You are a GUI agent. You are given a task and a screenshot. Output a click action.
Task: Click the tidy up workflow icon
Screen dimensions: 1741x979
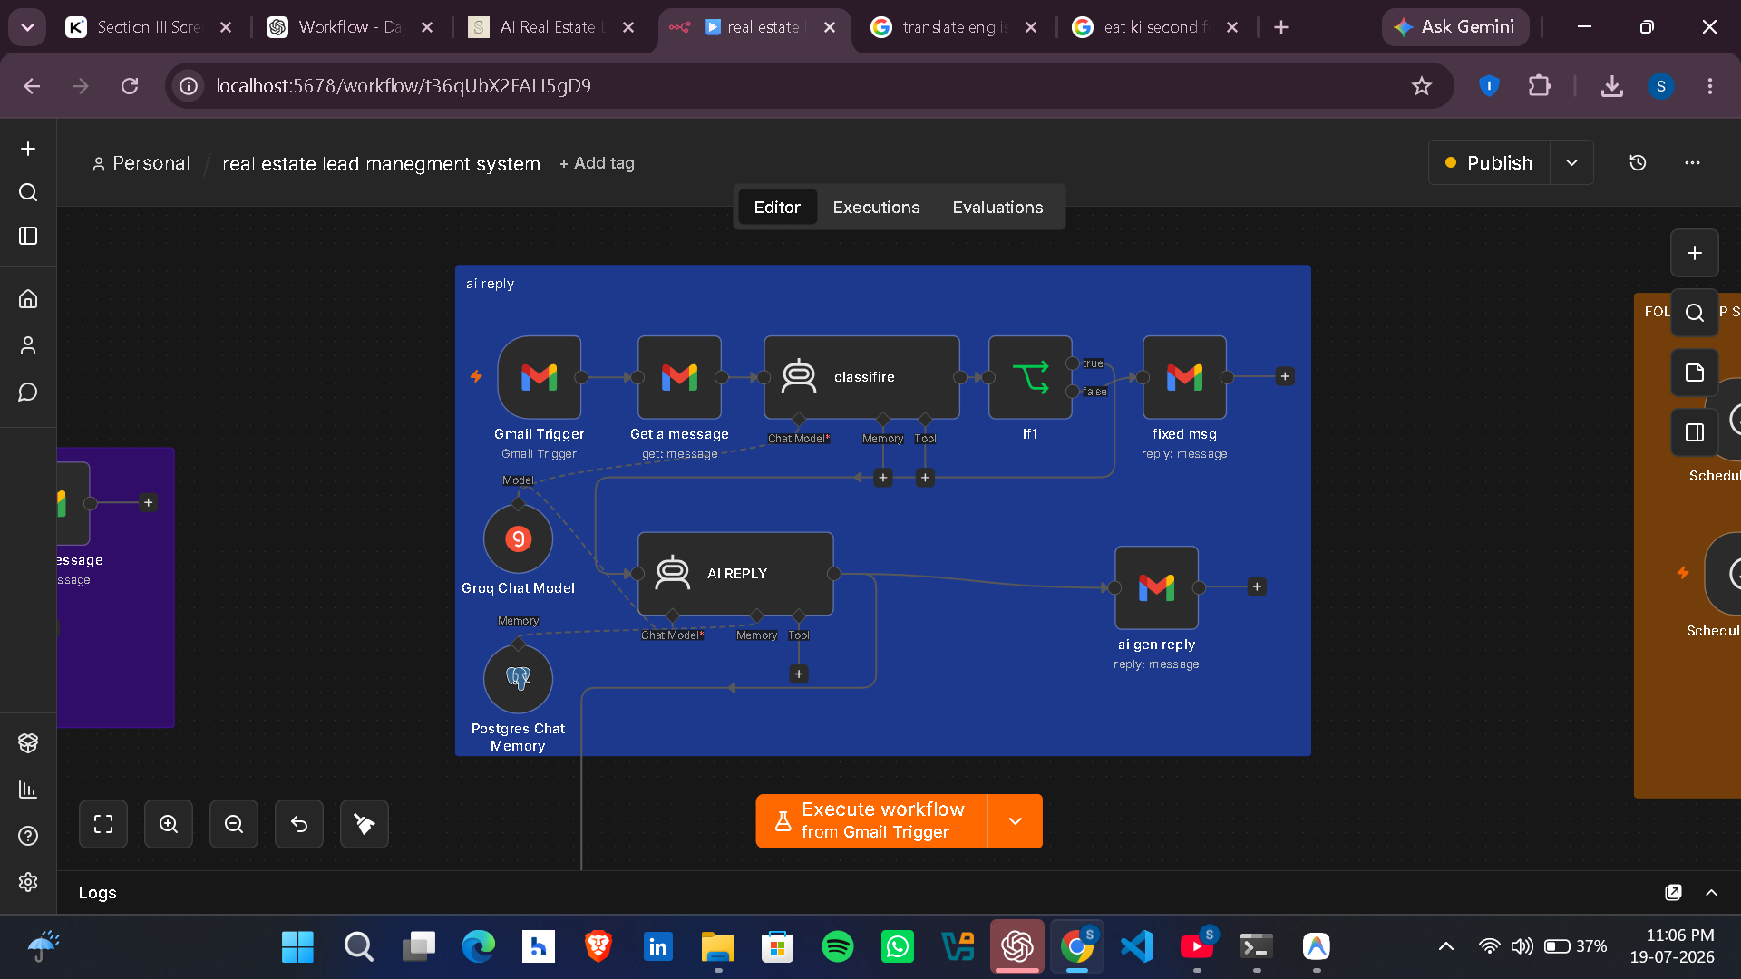[365, 824]
